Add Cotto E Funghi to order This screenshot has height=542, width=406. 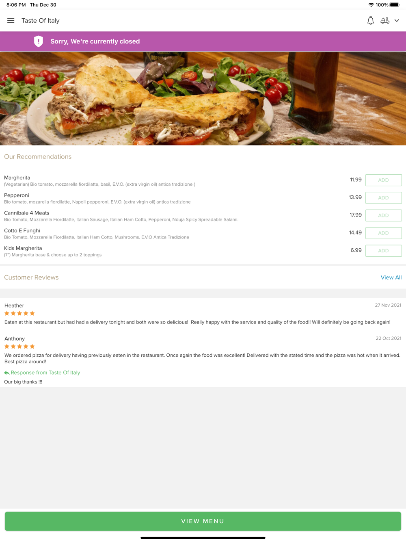tap(384, 233)
